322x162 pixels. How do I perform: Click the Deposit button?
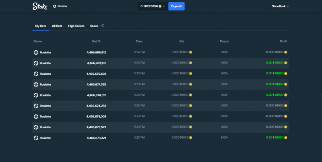[176, 6]
